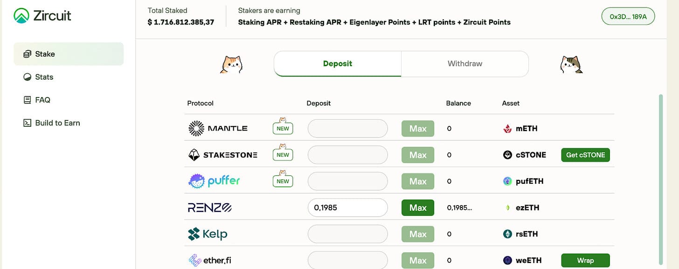Click the mETH asset icon
This screenshot has height=269, width=679.
point(507,129)
